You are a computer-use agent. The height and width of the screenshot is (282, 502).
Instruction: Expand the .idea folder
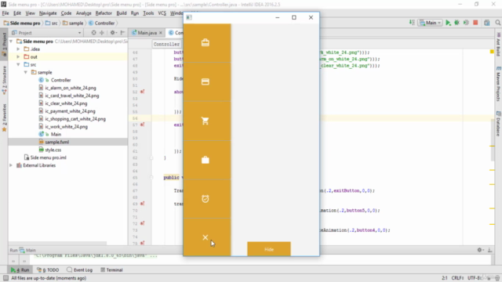coord(18,49)
